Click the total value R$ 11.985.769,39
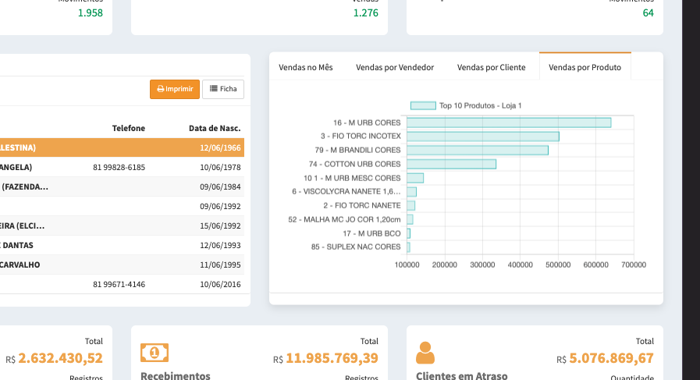 tap(332, 359)
